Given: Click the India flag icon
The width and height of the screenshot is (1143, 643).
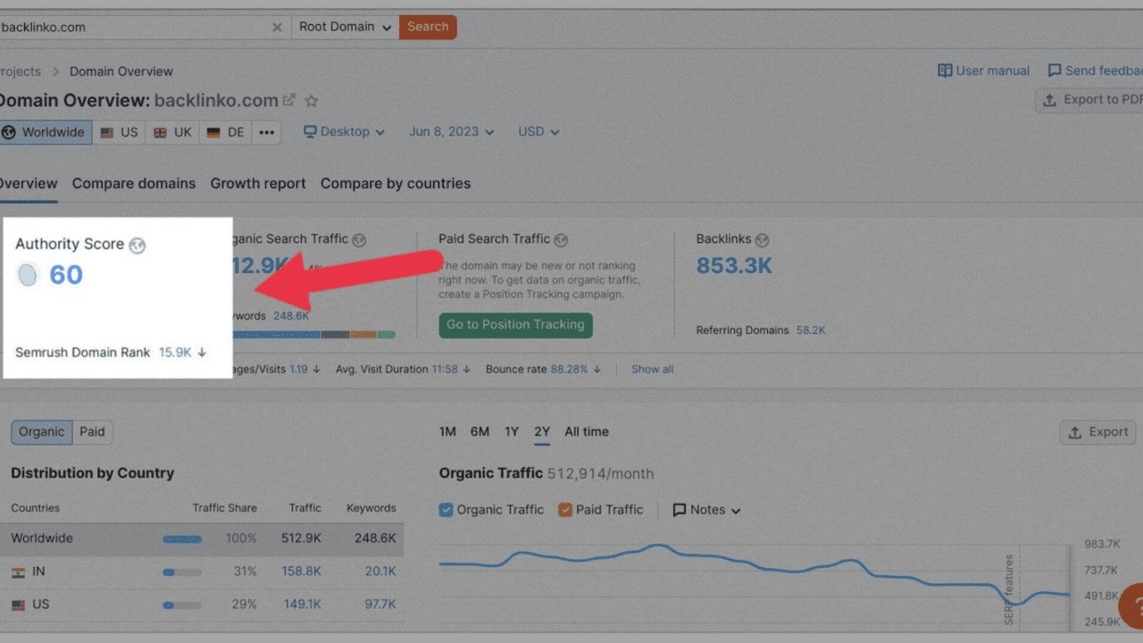Looking at the screenshot, I should (x=18, y=572).
